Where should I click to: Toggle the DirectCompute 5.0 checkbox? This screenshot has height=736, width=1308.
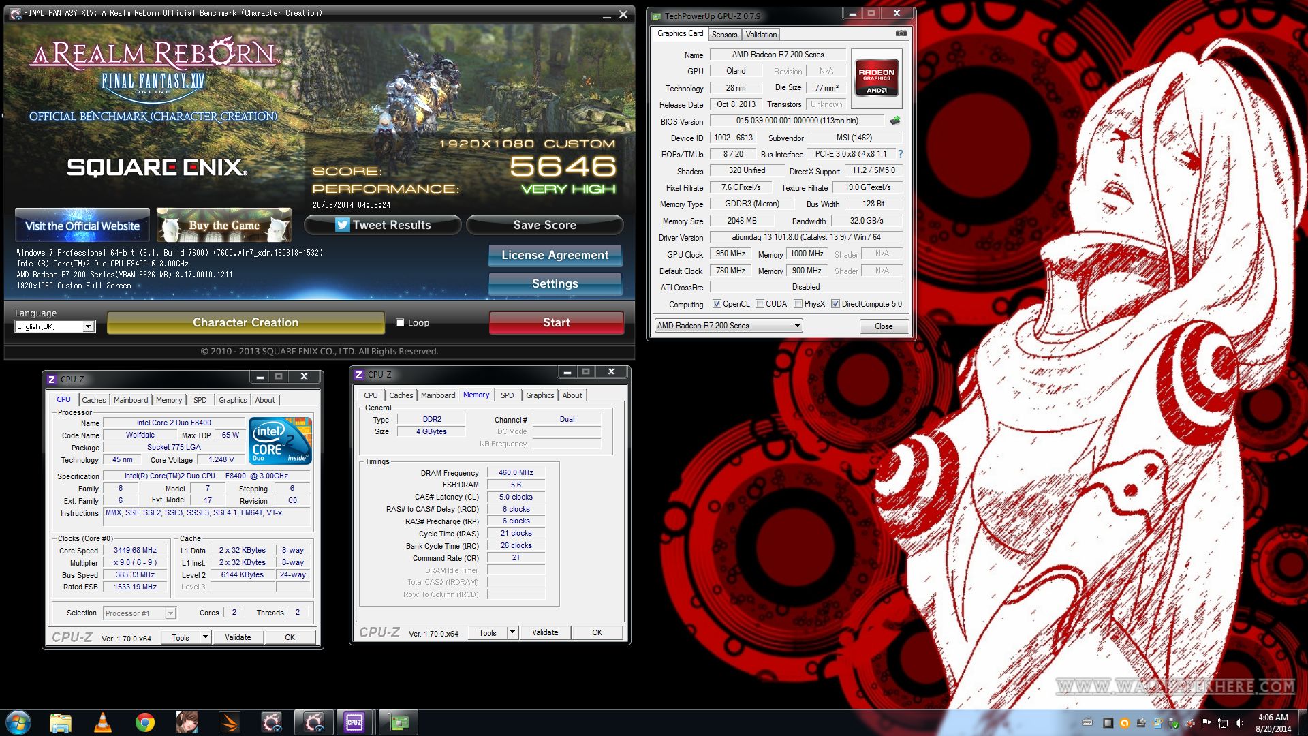pos(835,304)
